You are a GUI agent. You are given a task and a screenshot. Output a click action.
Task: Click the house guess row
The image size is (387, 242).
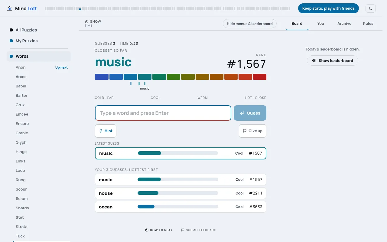point(180,193)
